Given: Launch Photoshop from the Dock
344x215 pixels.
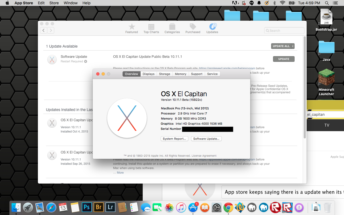Looking at the screenshot, I should [87, 207].
